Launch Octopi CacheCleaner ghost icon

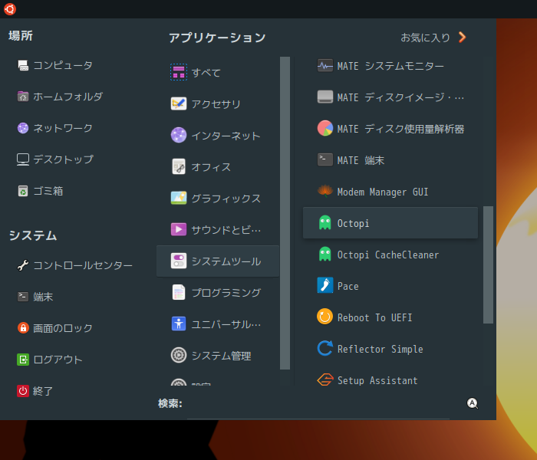pos(325,255)
